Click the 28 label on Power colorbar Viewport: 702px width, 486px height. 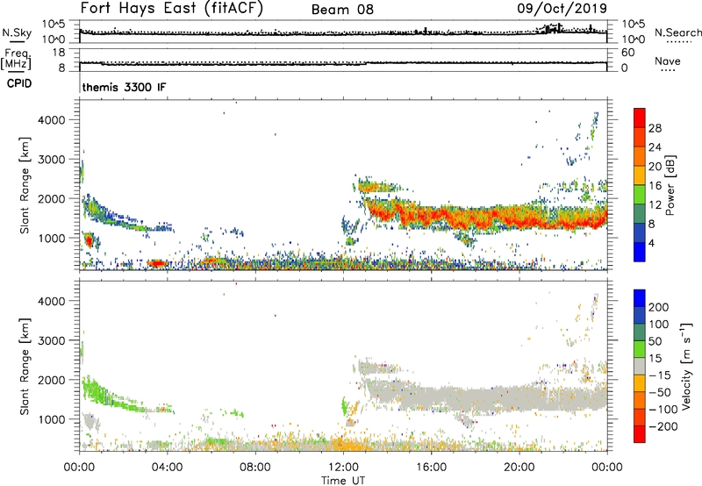coord(655,128)
